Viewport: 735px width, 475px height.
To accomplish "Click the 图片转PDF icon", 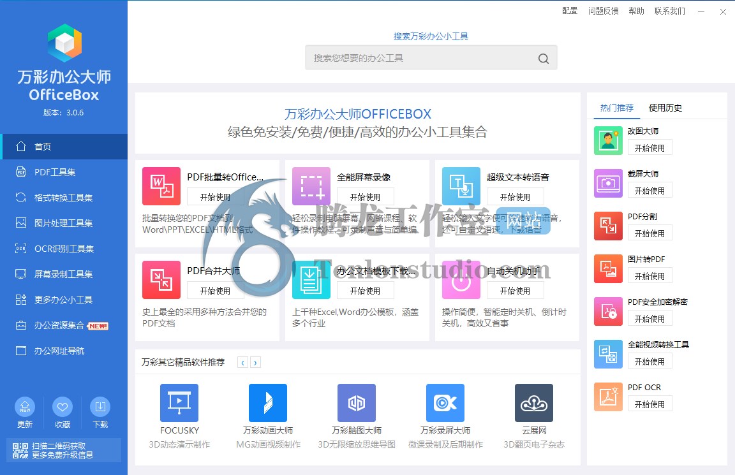I will click(x=608, y=269).
